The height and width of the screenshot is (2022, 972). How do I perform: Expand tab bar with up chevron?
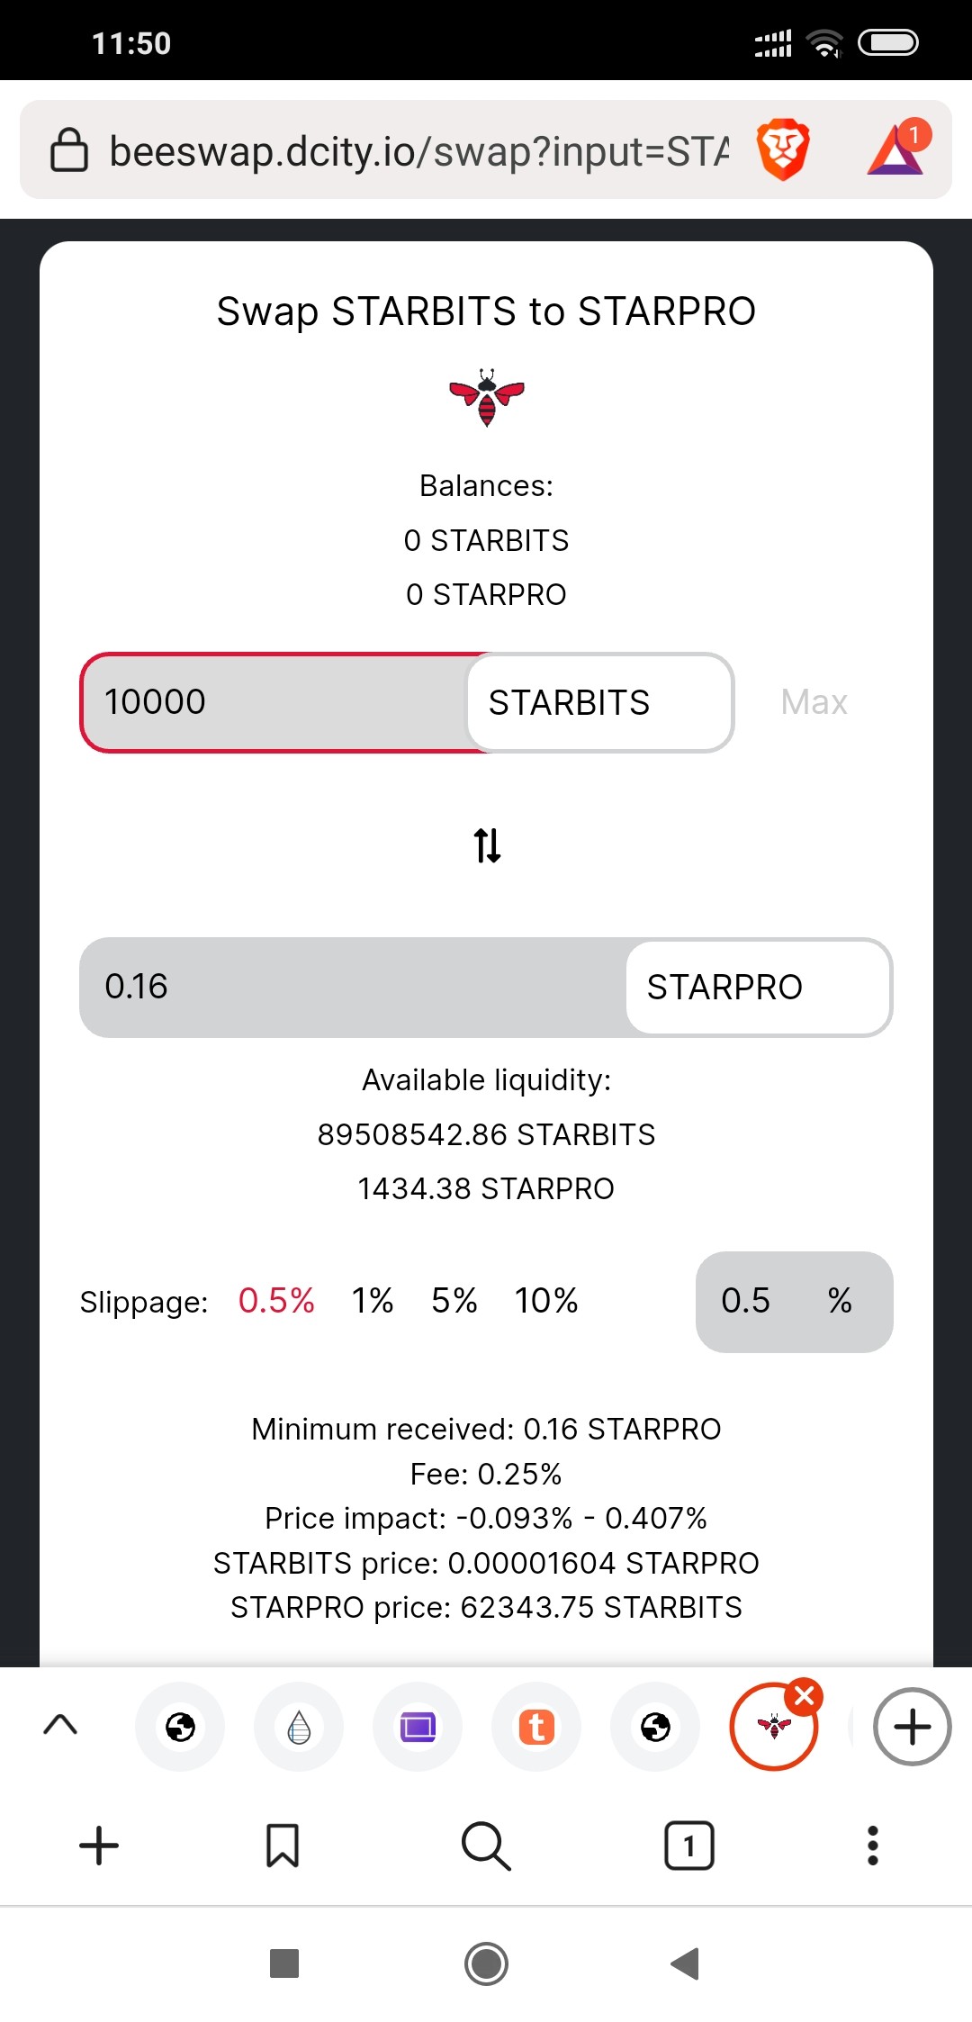(x=60, y=1725)
